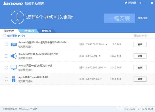Click the 106.0 MB size value
155x112 pixels.
(115, 56)
